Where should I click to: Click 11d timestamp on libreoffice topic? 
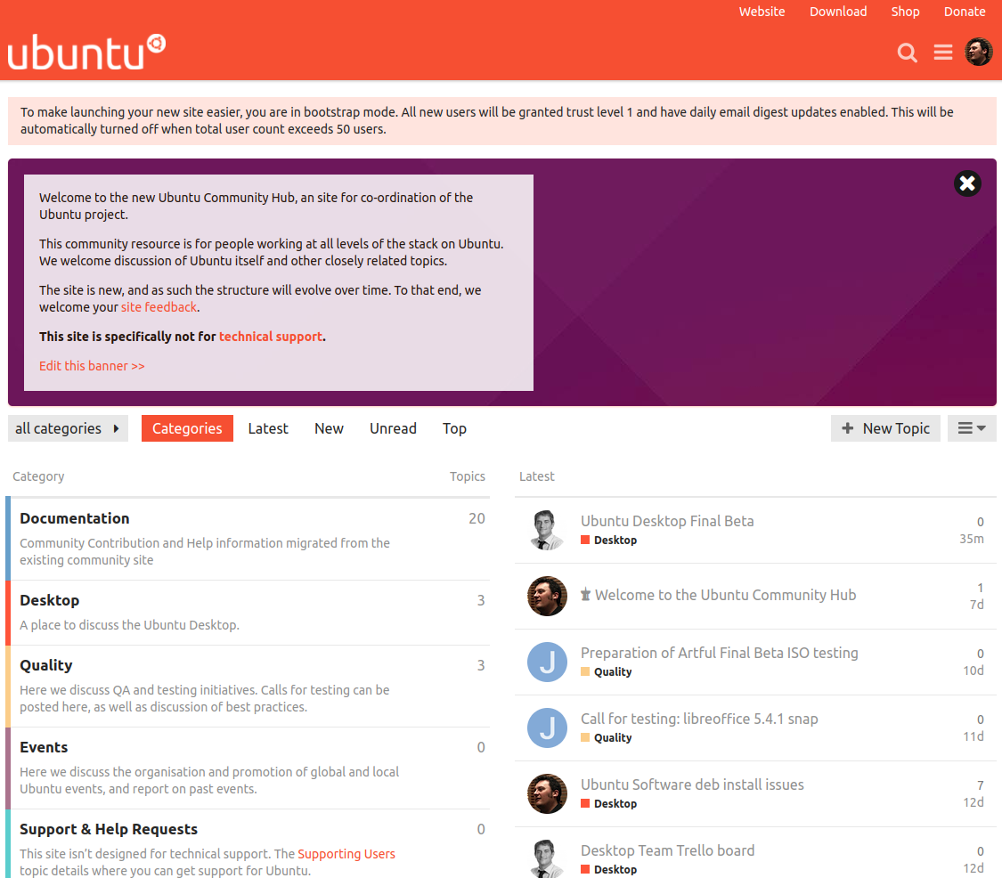pos(973,736)
